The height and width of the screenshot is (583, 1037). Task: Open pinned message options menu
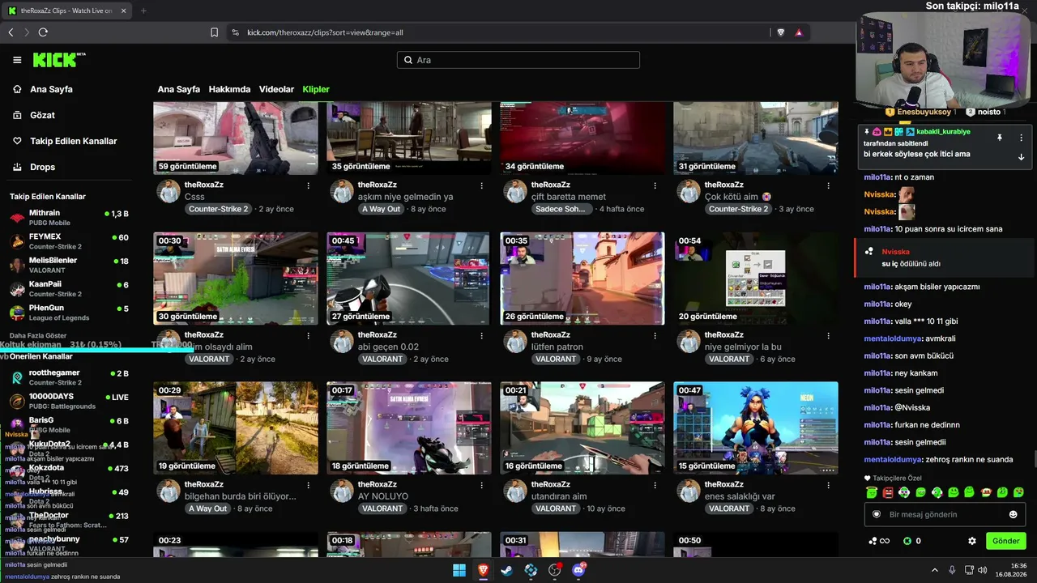pos(1021,138)
